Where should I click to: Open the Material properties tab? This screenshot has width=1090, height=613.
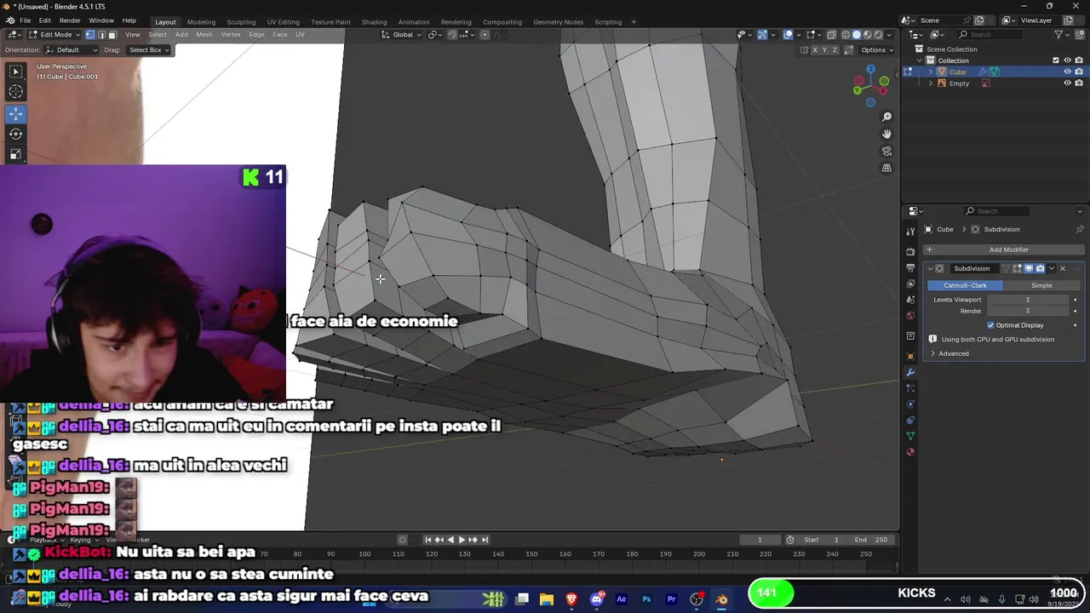pos(910,452)
